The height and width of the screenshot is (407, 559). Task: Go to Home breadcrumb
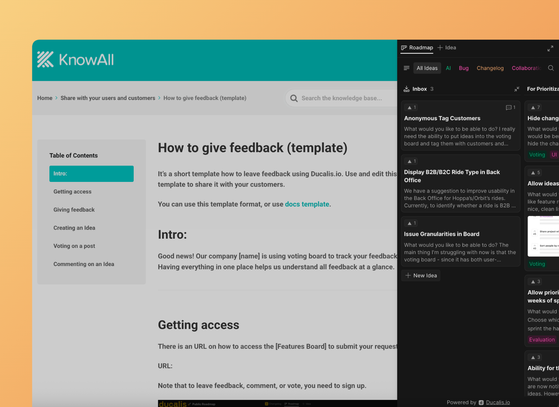click(x=45, y=98)
